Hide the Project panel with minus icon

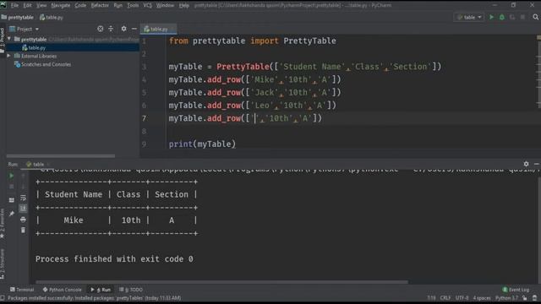coord(134,29)
